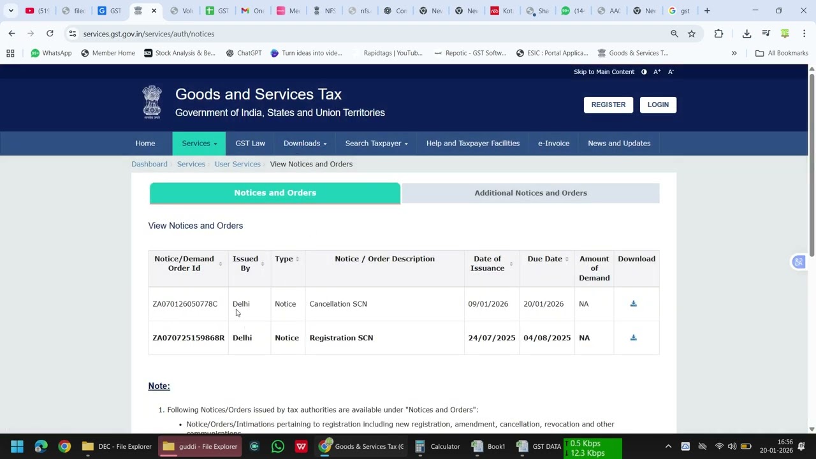
Task: Increase font size with A+
Action: pos(657,72)
